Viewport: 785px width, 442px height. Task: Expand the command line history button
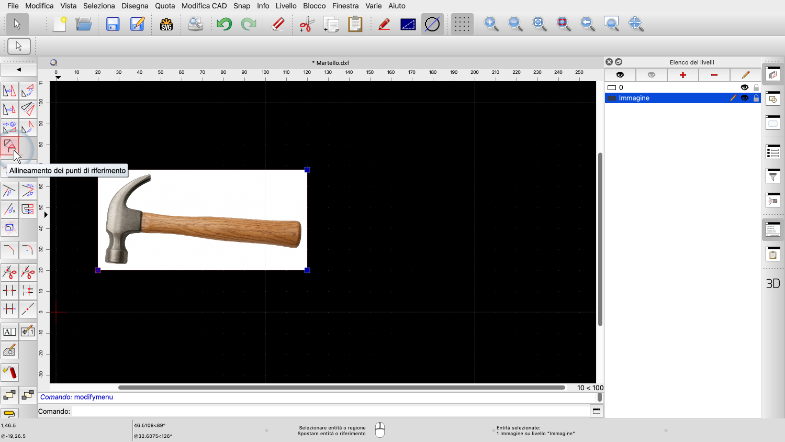596,411
